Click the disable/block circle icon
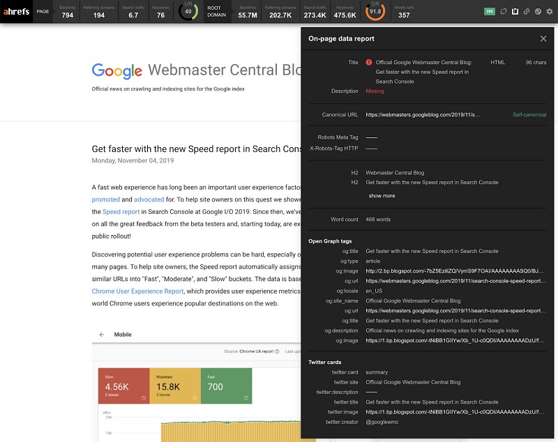Image resolution: width=558 pixels, height=442 pixels. pos(538,11)
